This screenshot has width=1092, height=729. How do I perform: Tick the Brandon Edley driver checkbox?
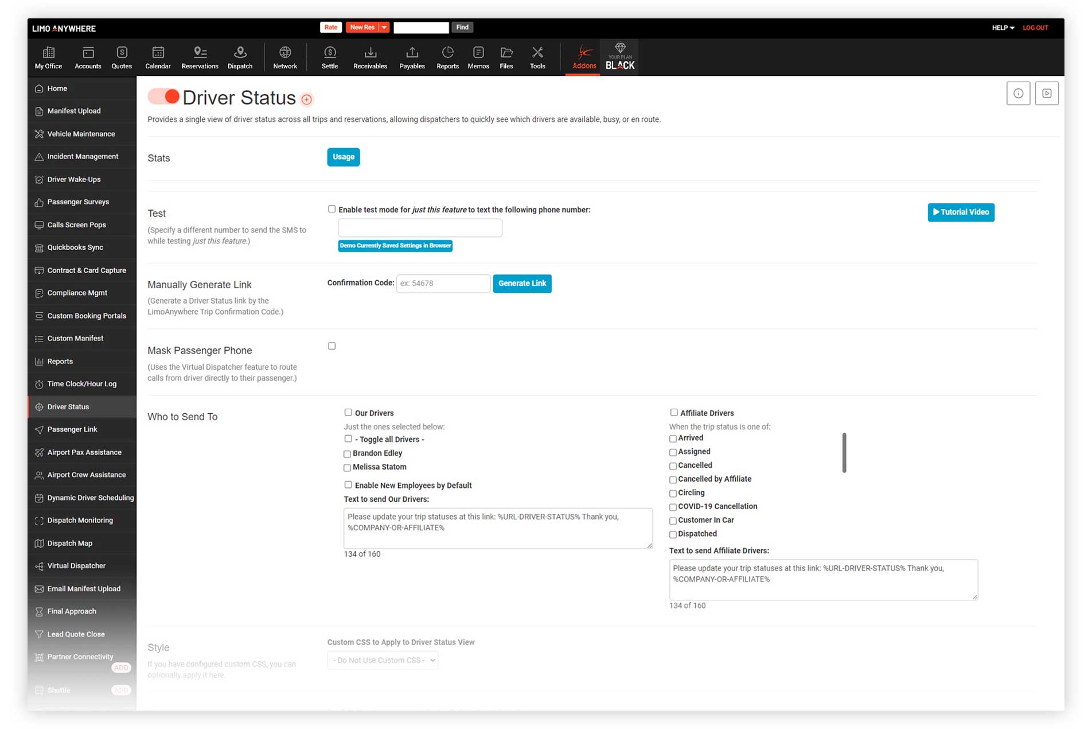(x=347, y=453)
